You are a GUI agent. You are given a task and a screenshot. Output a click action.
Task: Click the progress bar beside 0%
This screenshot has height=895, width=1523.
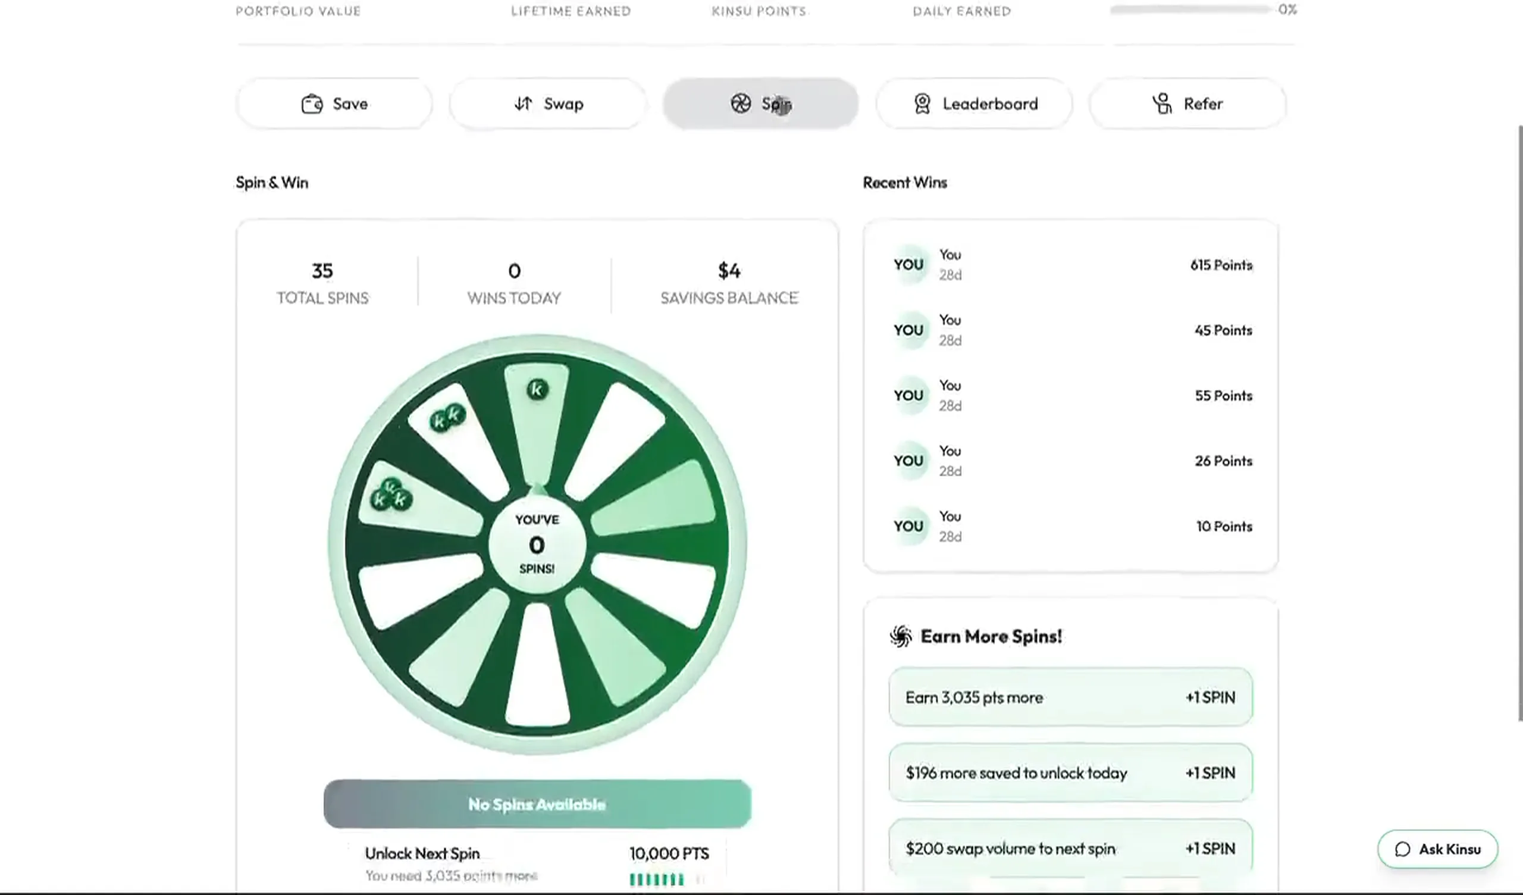coord(1190,10)
